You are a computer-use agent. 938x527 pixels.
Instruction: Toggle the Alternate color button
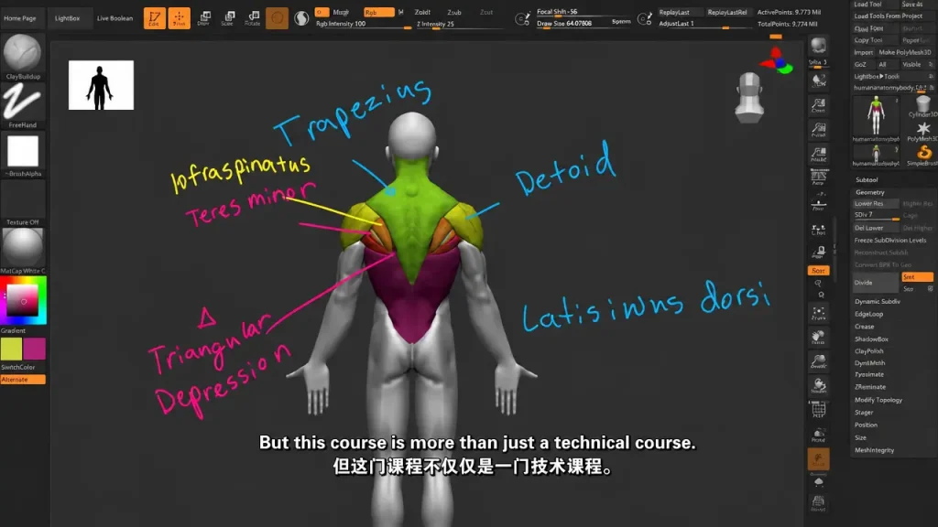click(23, 380)
